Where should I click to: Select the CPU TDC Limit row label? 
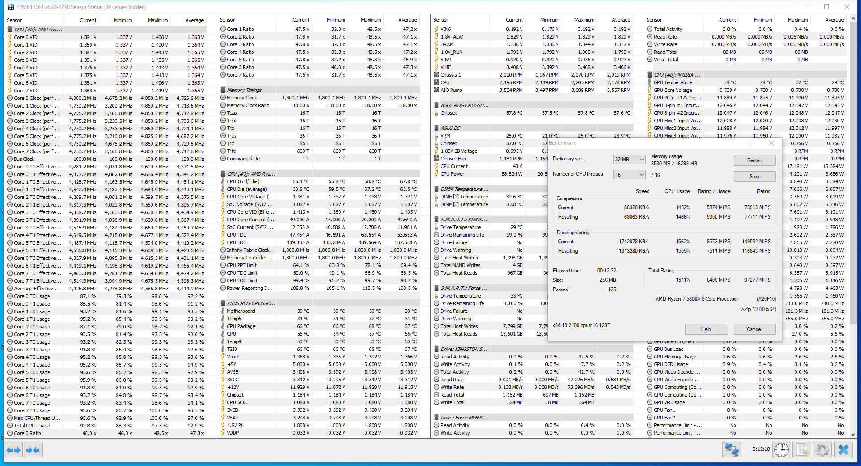(x=242, y=273)
